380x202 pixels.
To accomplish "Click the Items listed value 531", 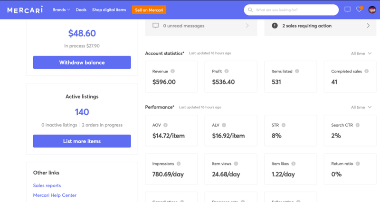I will click(x=276, y=82).
